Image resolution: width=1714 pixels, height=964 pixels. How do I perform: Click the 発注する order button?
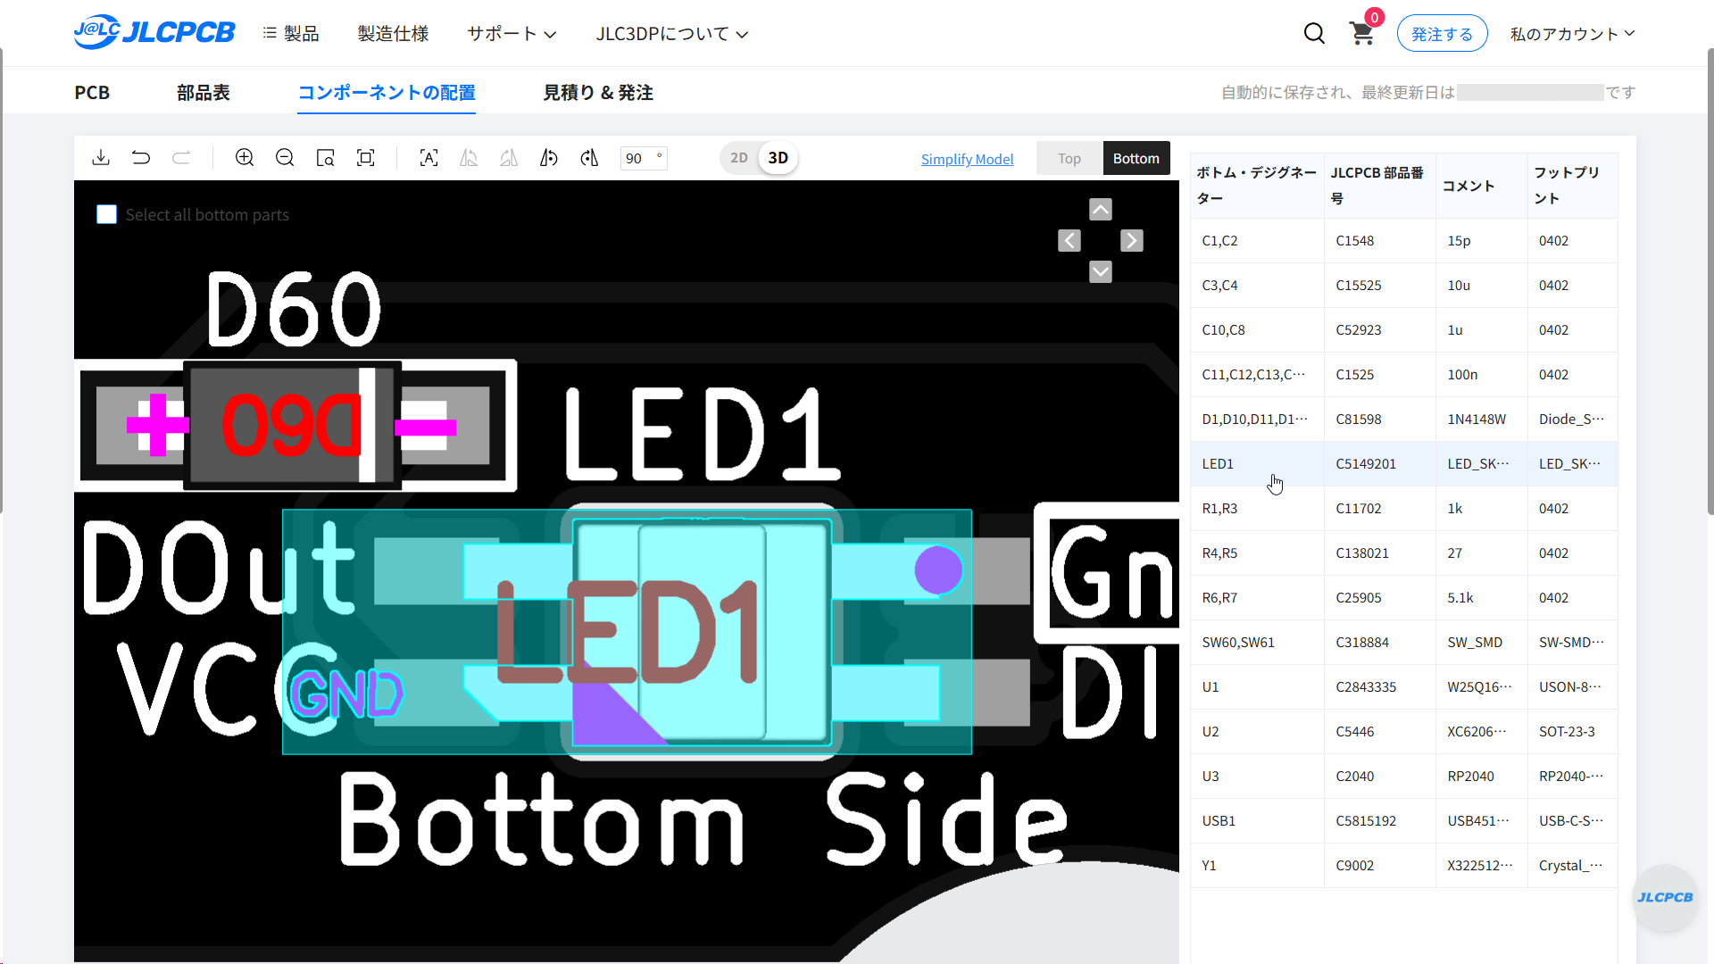pyautogui.click(x=1442, y=34)
